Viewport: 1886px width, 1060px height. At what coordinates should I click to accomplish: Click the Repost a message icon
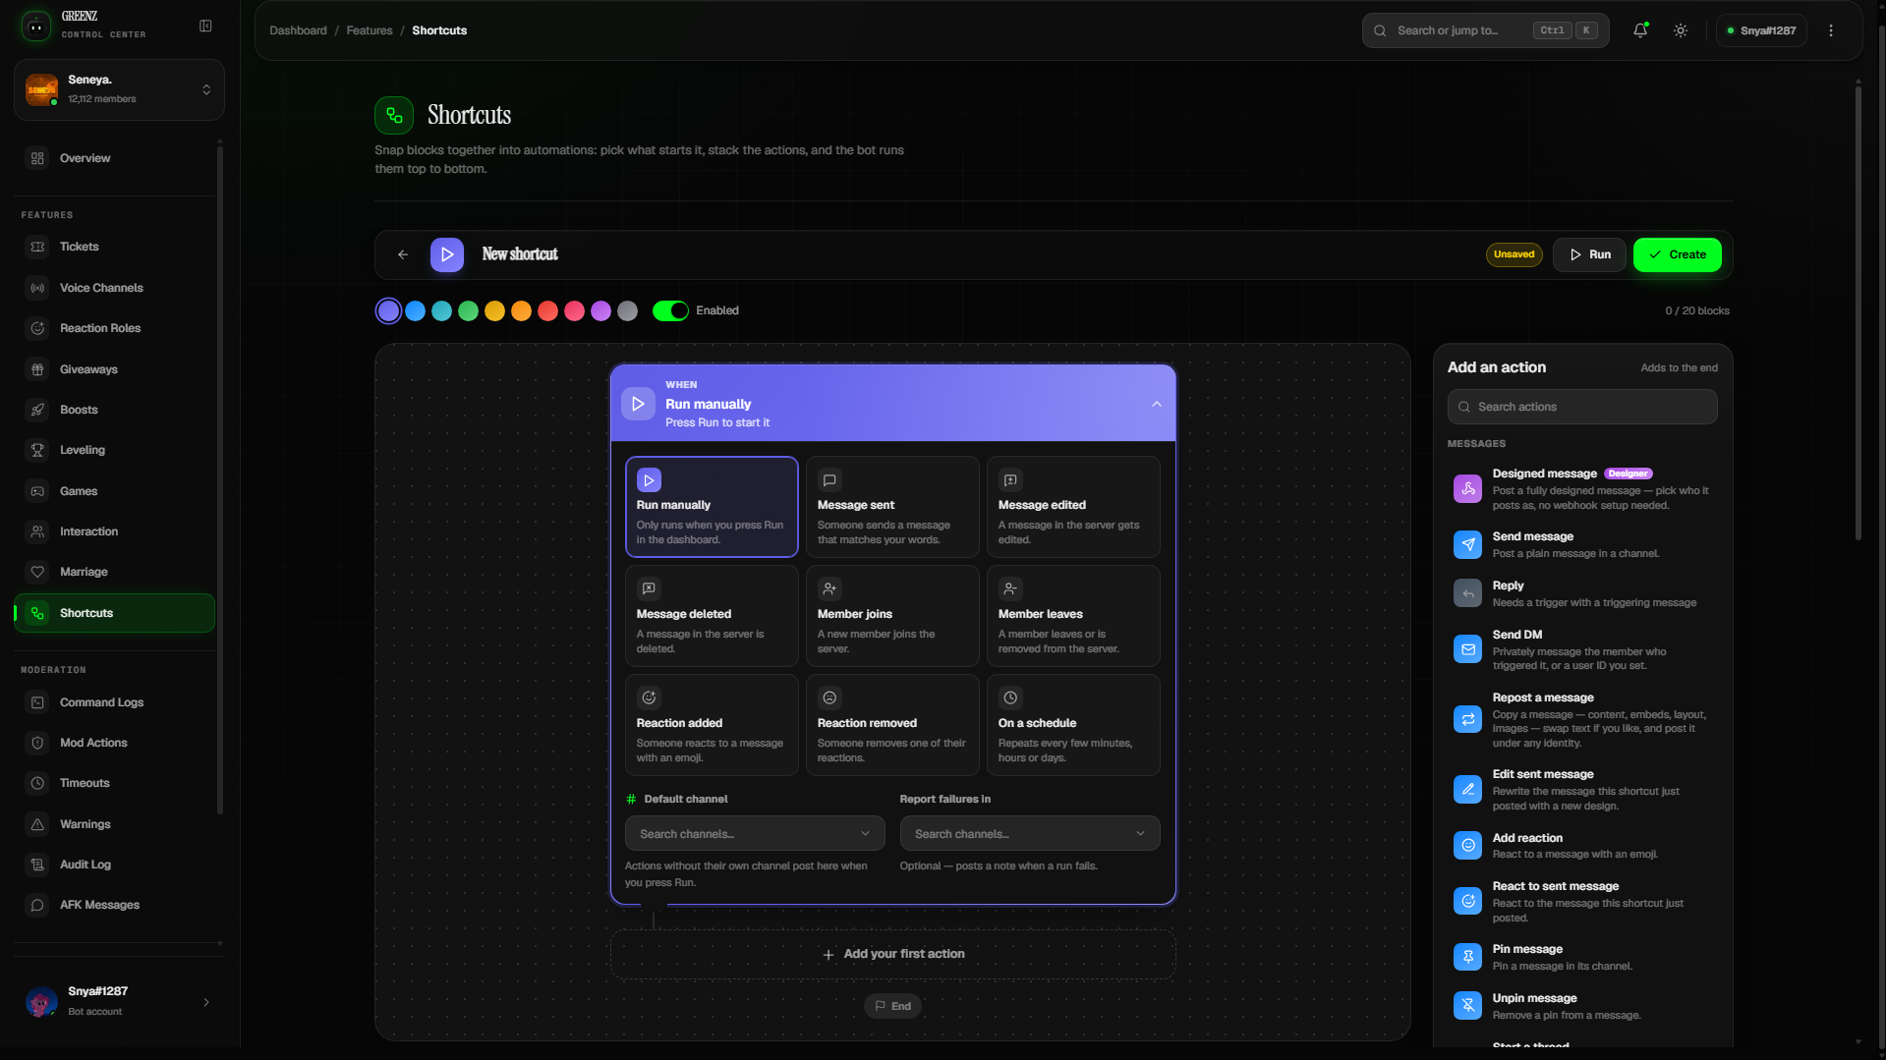(1467, 719)
